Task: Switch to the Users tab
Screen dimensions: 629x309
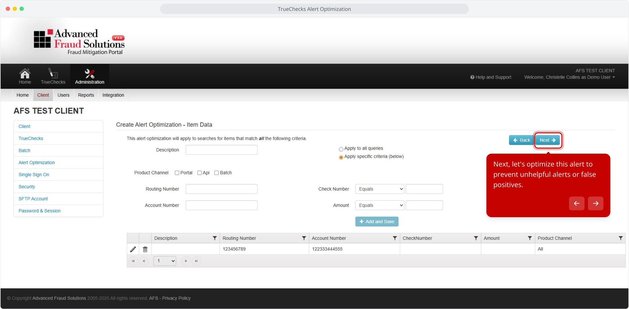Action: pos(63,95)
